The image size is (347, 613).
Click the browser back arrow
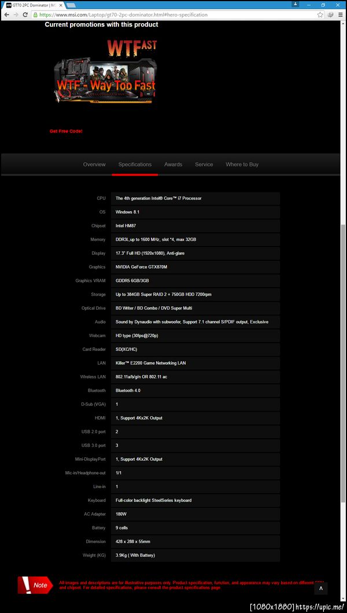[x=6, y=15]
